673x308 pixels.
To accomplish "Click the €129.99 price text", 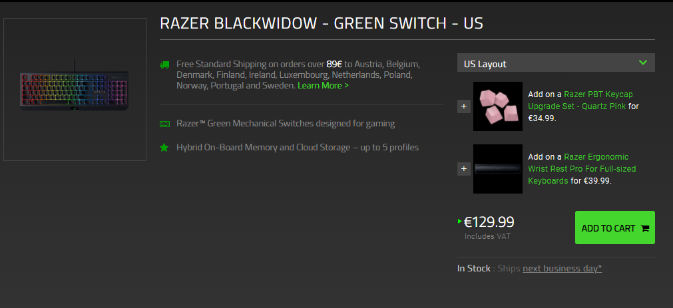I will coord(489,223).
